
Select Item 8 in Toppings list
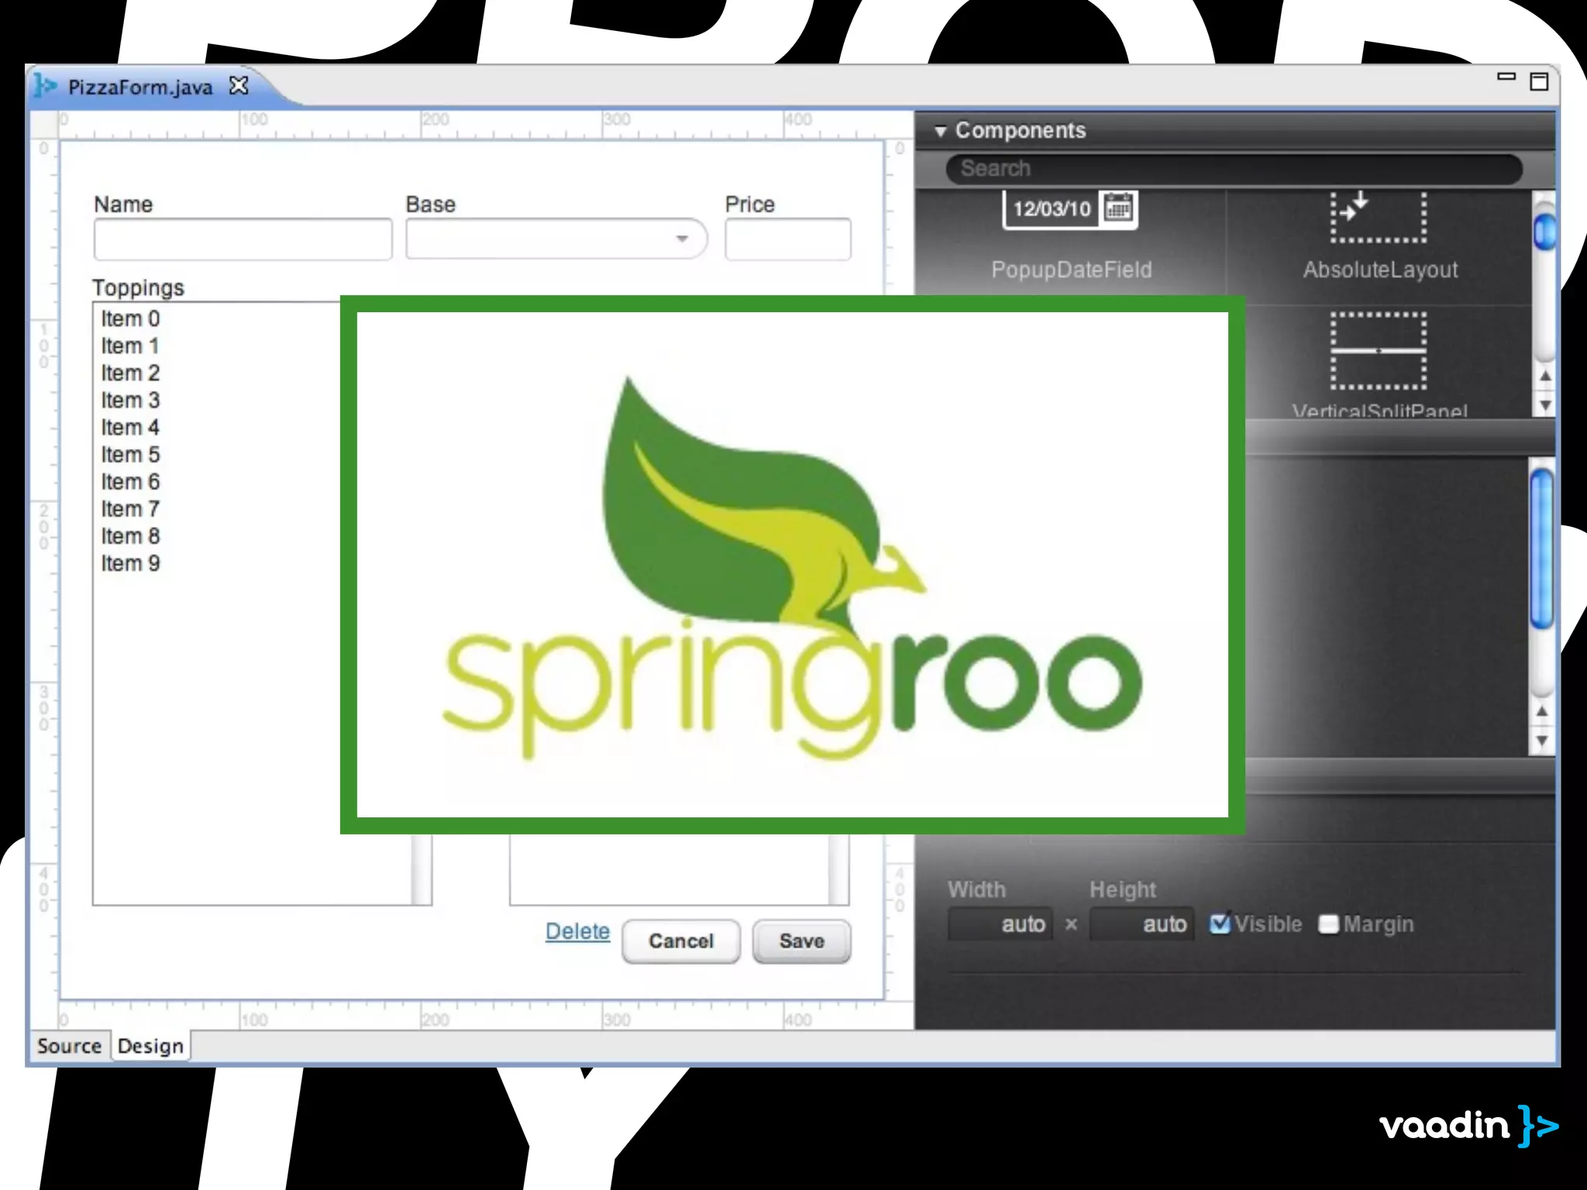tap(130, 535)
